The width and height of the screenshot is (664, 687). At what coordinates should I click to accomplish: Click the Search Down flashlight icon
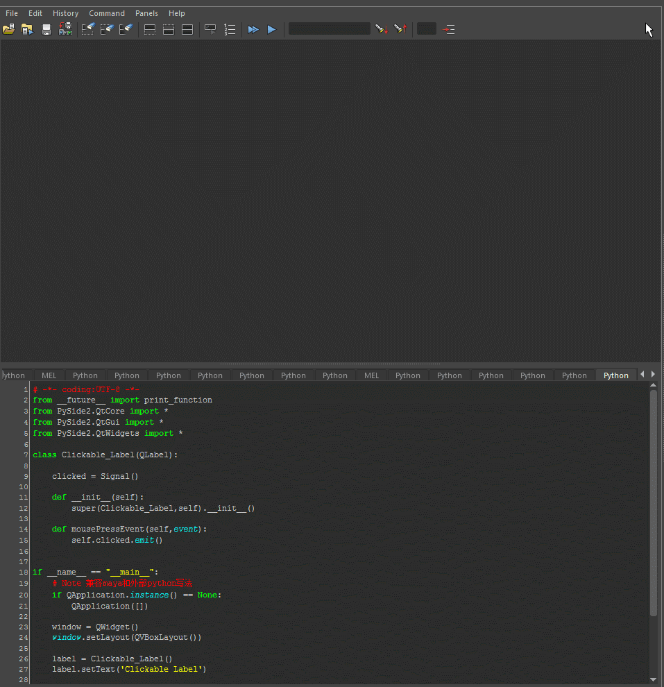(x=381, y=29)
